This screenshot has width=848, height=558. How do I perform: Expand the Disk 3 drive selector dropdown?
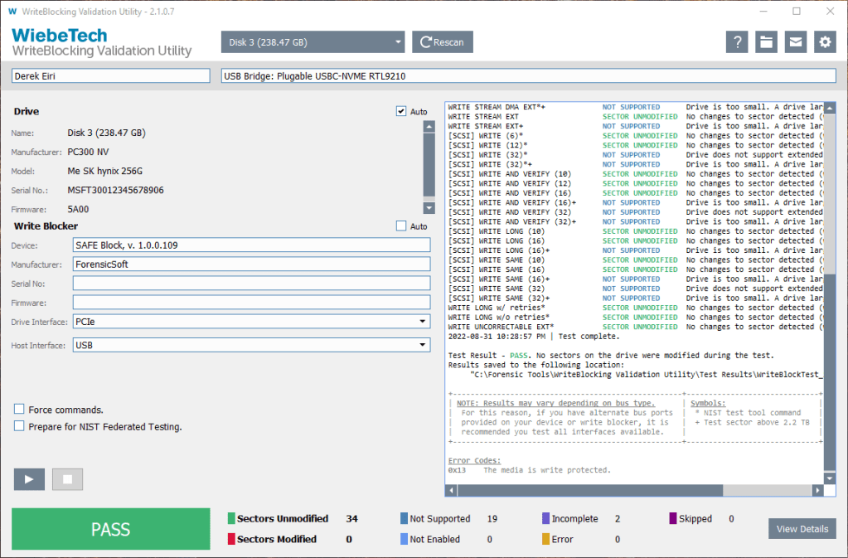coord(313,42)
